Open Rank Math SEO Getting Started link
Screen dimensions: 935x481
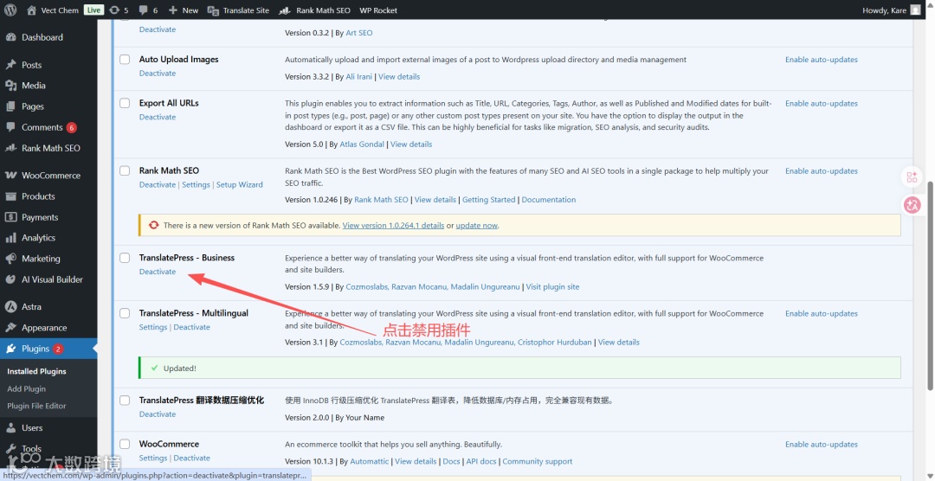488,200
